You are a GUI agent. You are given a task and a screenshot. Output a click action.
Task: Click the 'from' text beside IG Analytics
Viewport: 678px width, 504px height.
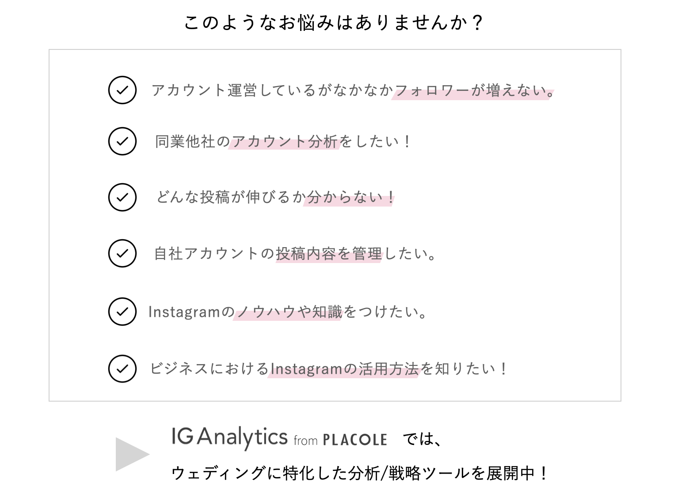click(305, 441)
